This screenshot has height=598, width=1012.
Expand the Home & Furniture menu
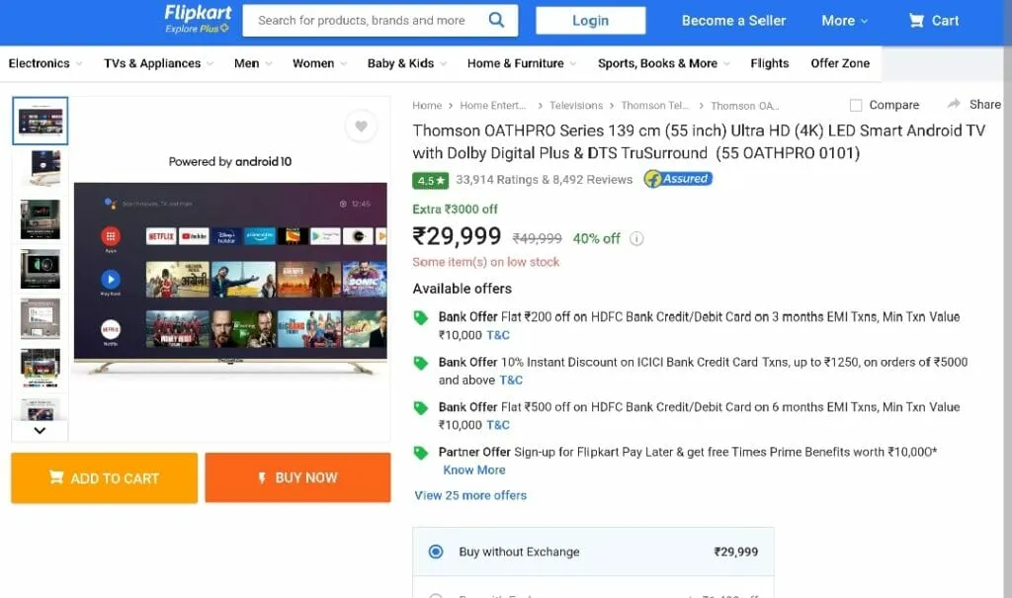pyautogui.click(x=522, y=63)
